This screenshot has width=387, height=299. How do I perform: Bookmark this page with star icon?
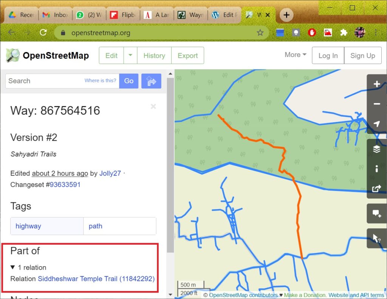[x=260, y=32]
